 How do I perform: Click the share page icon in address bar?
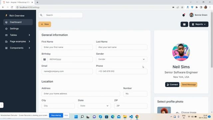178,7
